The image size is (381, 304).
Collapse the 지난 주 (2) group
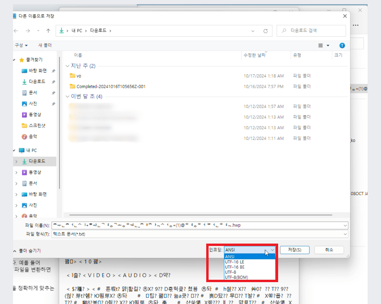click(67, 66)
